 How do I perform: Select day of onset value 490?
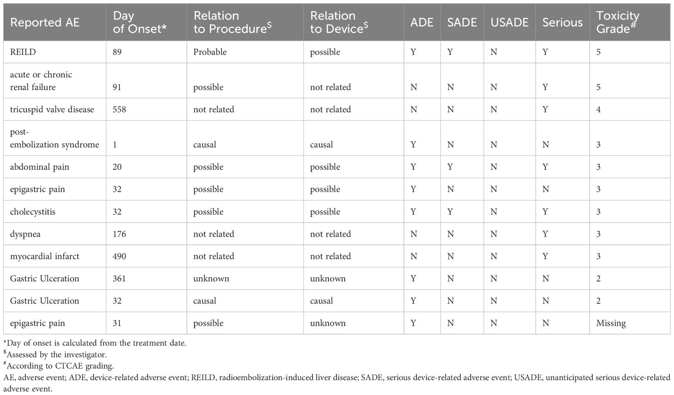click(119, 256)
